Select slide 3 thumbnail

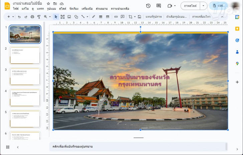pyautogui.click(x=25, y=77)
